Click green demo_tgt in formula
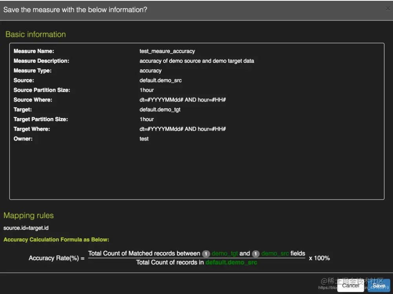This screenshot has height=294, width=393. point(225,254)
